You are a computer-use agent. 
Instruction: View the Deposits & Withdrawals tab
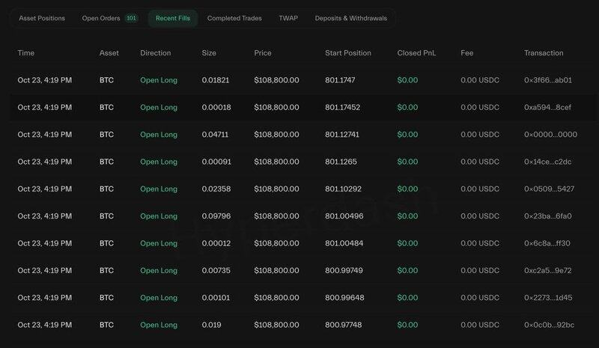[351, 18]
